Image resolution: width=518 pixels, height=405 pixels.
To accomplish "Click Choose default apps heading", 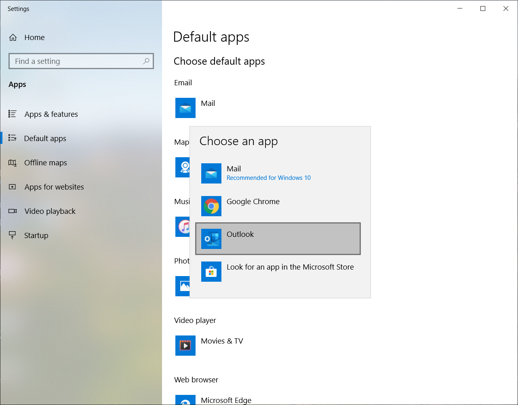I will point(219,61).
